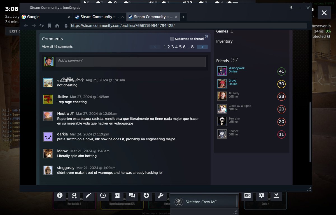Bookmark this page with the bookmark icon
Screen dimensions: 336x215
[50, 26]
